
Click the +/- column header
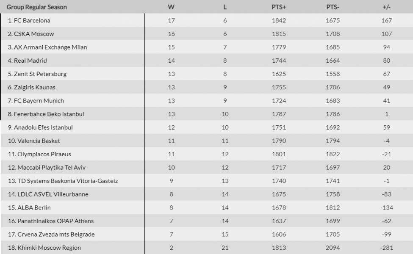click(386, 7)
